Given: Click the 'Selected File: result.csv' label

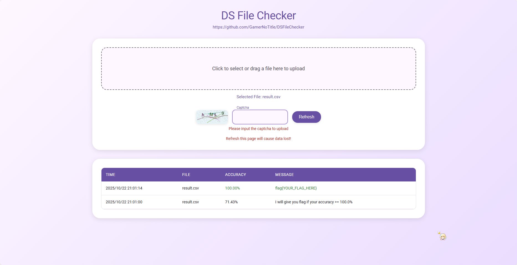Looking at the screenshot, I should (x=258, y=97).
